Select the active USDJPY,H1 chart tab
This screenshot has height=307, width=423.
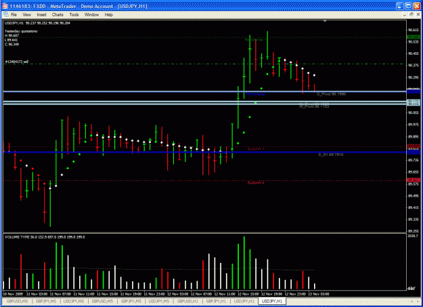[272, 301]
